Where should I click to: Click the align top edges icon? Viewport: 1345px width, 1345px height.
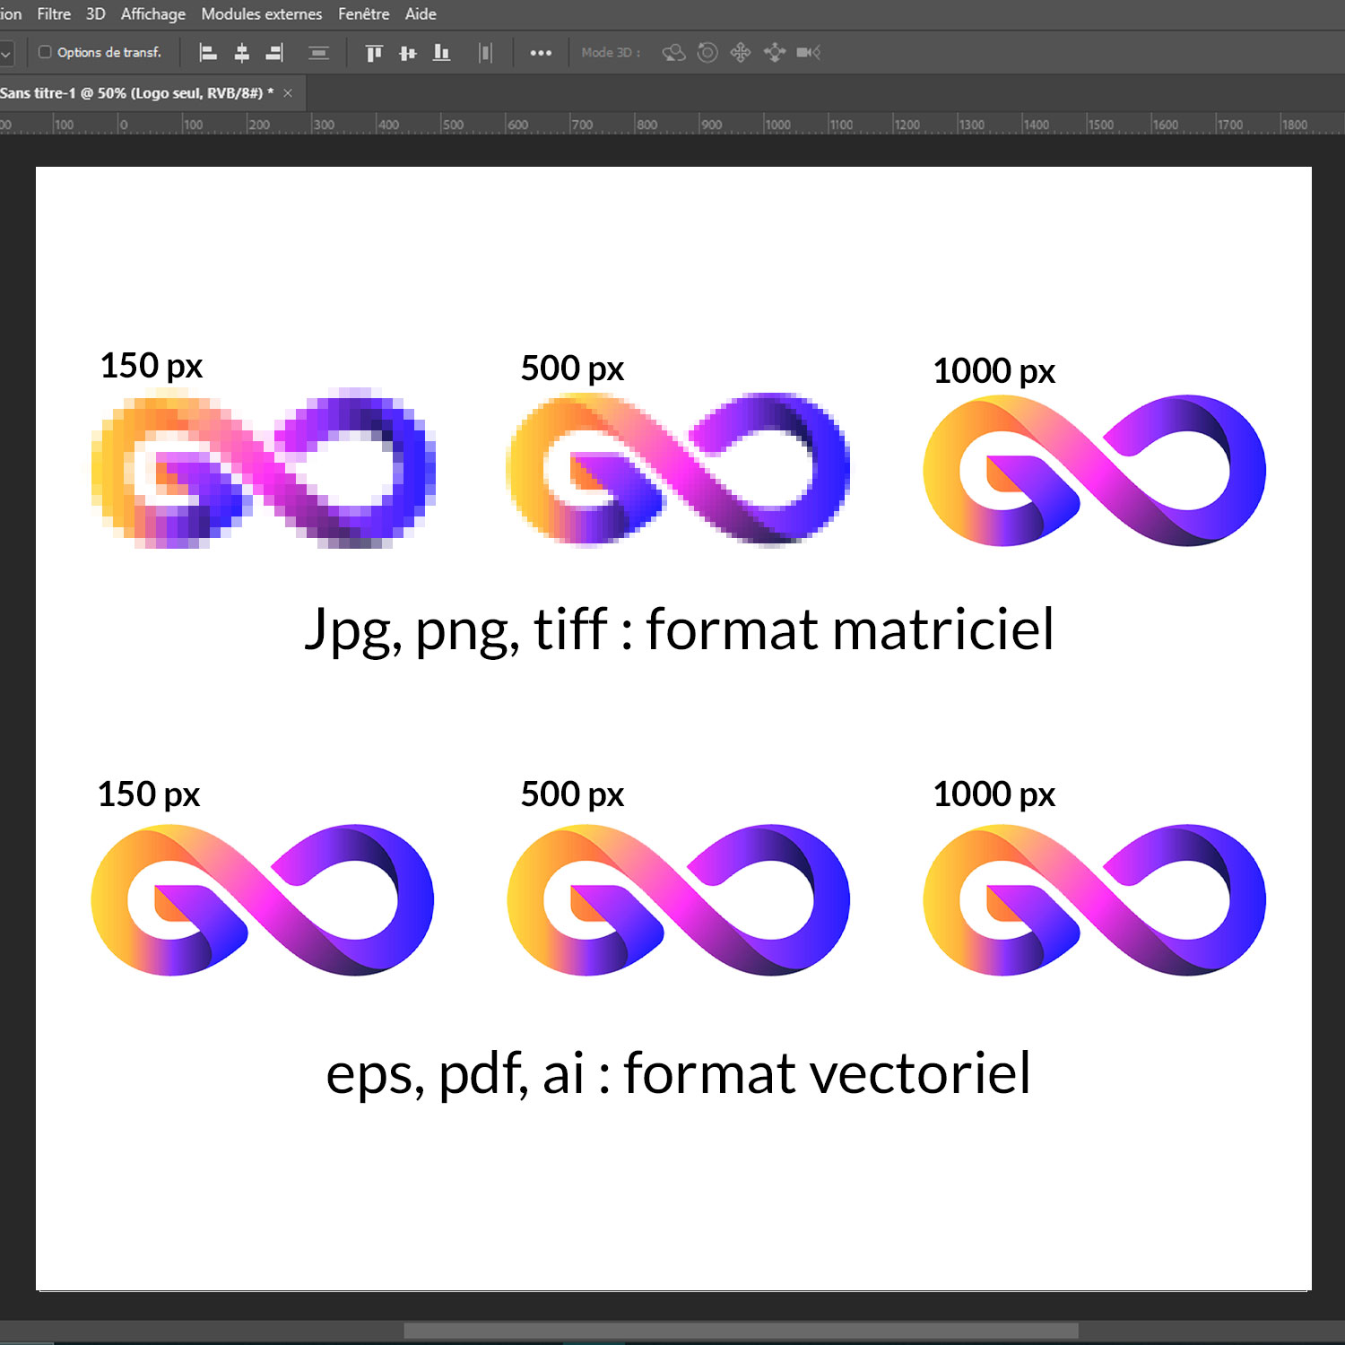tap(374, 53)
